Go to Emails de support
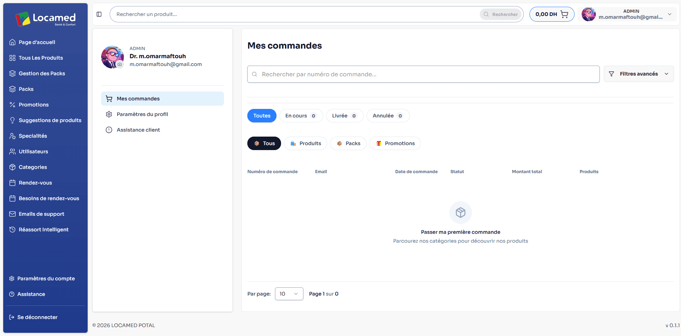681x336 pixels. click(x=41, y=214)
